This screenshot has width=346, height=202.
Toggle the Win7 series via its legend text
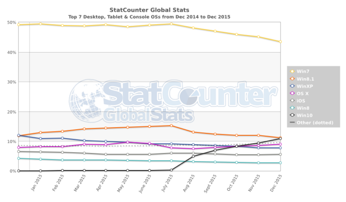303,71
